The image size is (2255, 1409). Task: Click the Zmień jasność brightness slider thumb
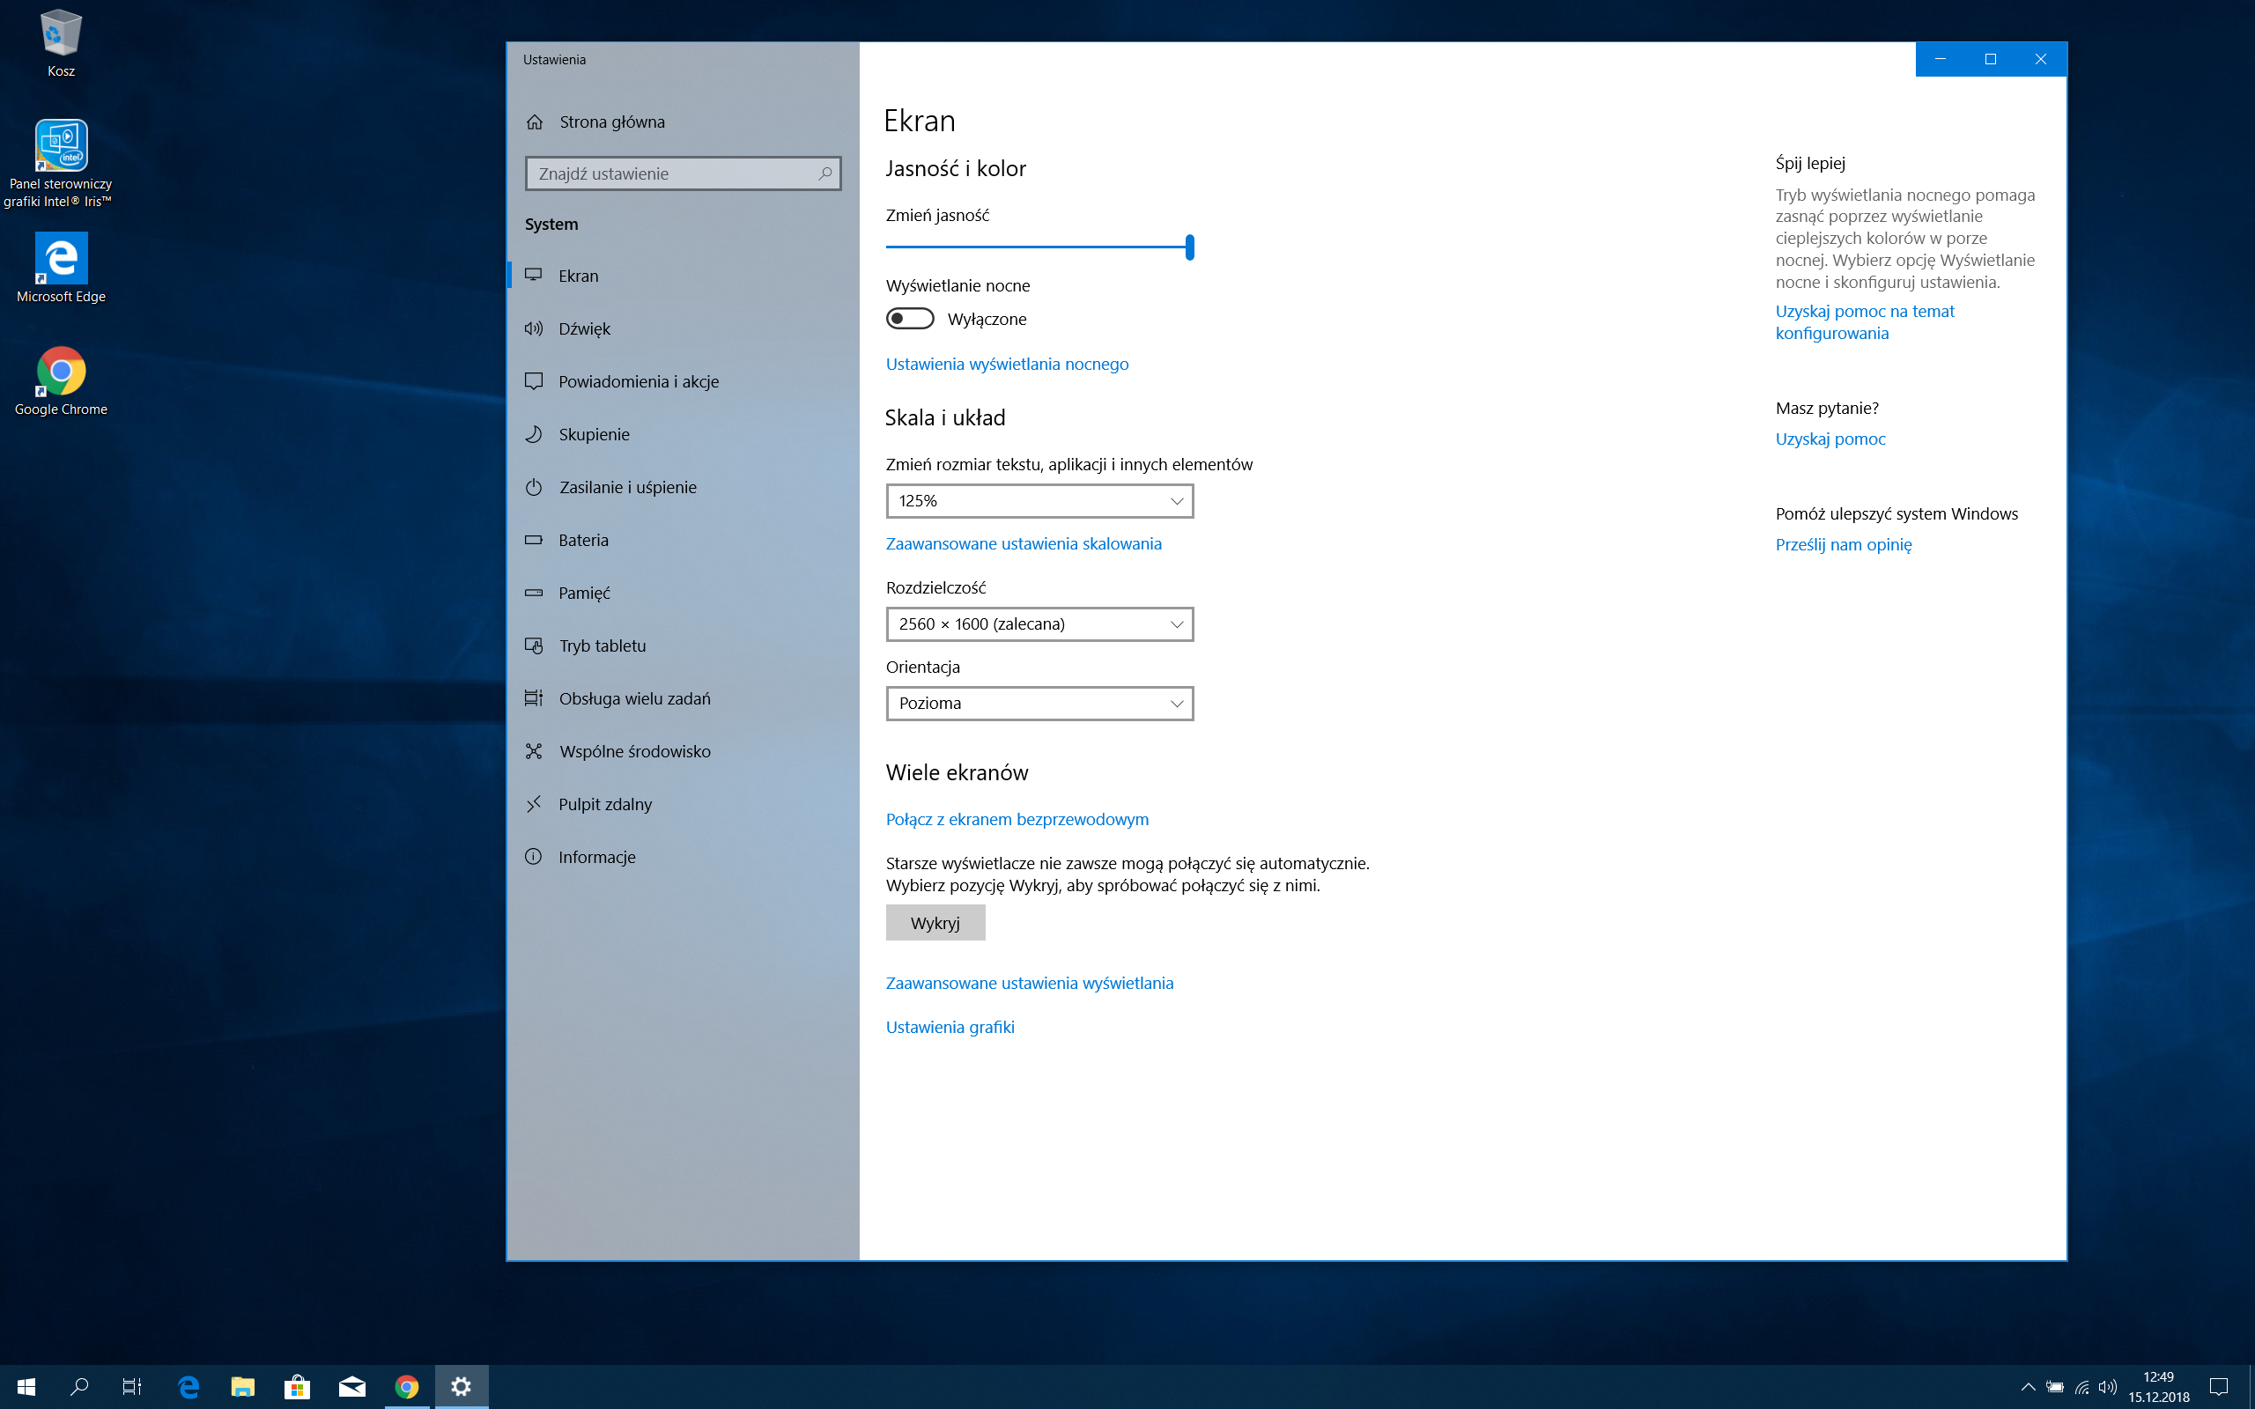[x=1190, y=247]
